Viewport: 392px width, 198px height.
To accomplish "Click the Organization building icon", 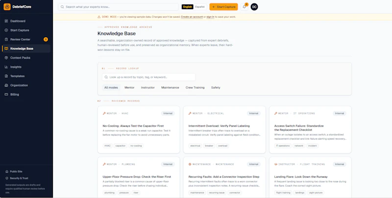I will (6, 85).
